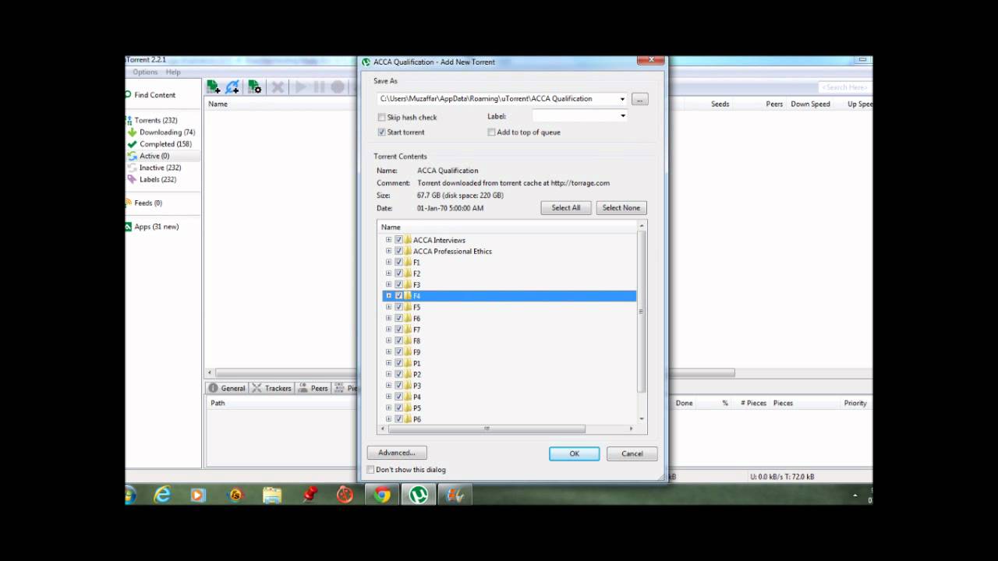Select Active (0) category

click(154, 156)
